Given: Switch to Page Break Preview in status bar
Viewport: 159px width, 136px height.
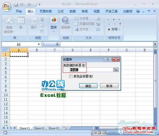Looking at the screenshot, I should 104,133.
